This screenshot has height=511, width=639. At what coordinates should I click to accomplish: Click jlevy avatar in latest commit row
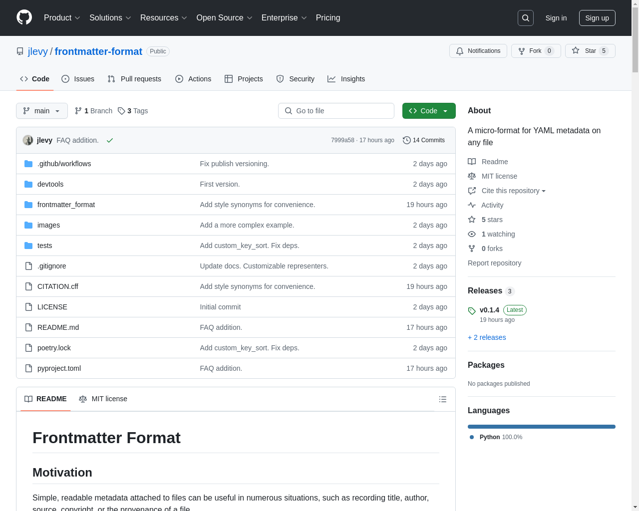coord(28,140)
